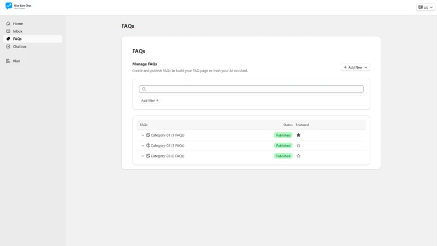Screen dimensions: 437x246
Task: Expand the Category-02 row chevron
Action: (x=143, y=145)
